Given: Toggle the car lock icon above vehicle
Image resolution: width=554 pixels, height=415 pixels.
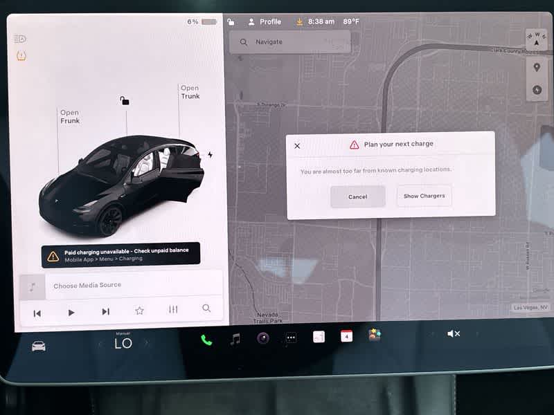Looking at the screenshot, I should [x=124, y=101].
